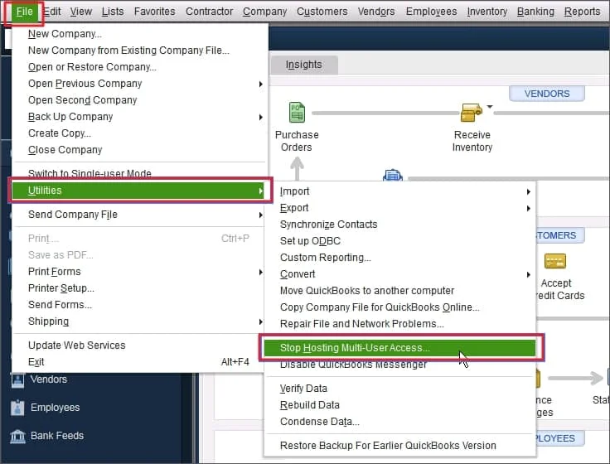Expand the Shipping submenu

[260, 322]
